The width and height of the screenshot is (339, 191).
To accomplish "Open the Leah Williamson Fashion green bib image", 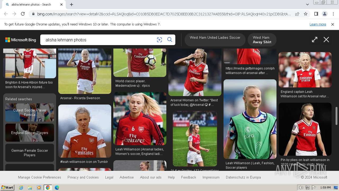I will pyautogui.click(x=250, y=119).
